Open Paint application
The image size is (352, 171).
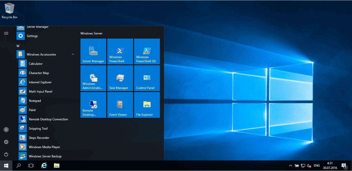tap(46, 110)
